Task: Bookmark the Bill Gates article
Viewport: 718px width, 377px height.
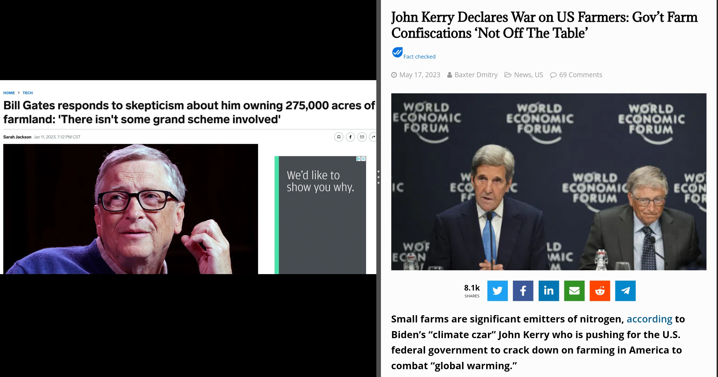Action: (x=339, y=137)
